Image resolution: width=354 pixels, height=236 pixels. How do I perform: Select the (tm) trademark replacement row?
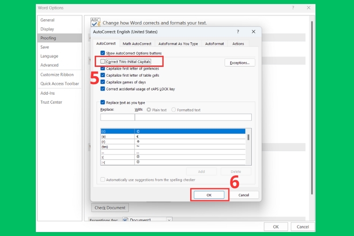tap(173, 147)
